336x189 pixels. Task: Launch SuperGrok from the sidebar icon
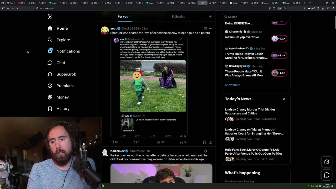click(x=50, y=74)
